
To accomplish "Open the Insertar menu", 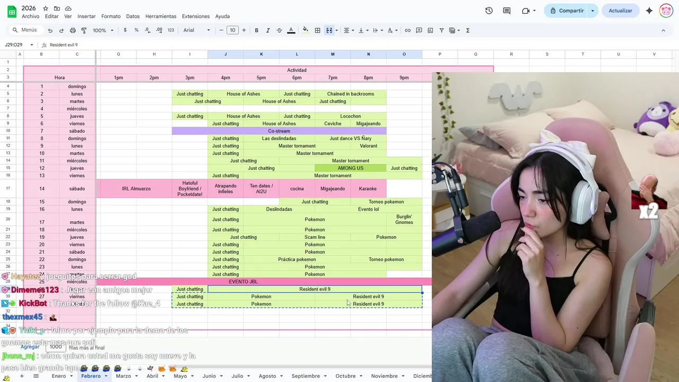I will (x=86, y=16).
